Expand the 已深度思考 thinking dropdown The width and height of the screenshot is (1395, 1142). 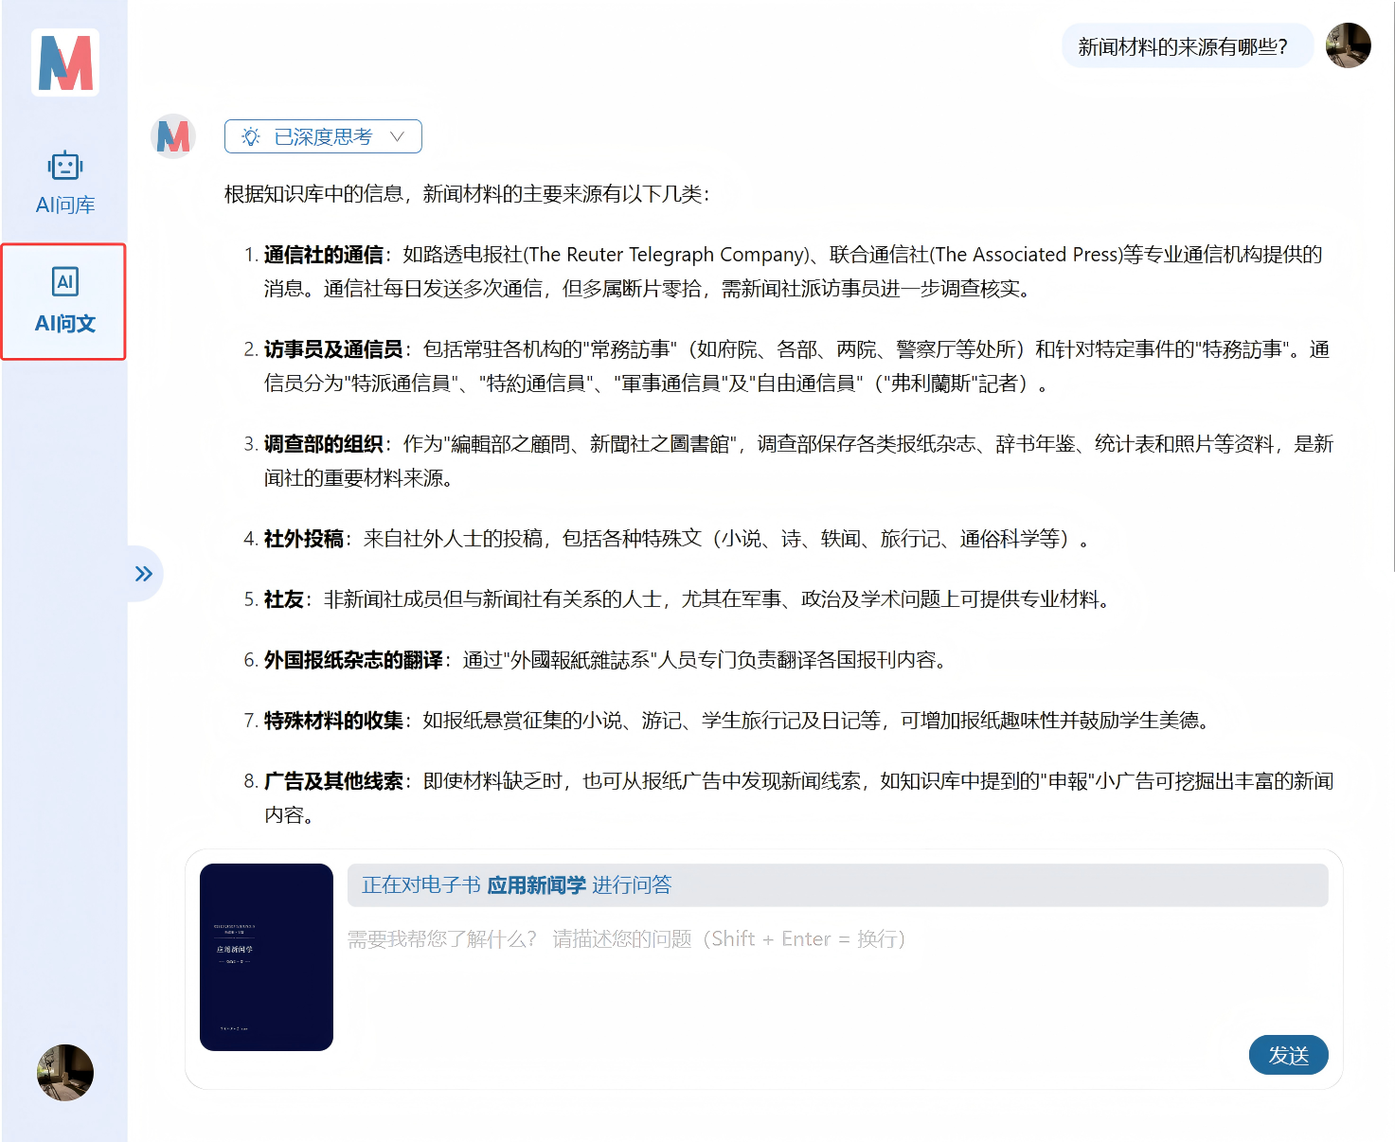click(323, 136)
